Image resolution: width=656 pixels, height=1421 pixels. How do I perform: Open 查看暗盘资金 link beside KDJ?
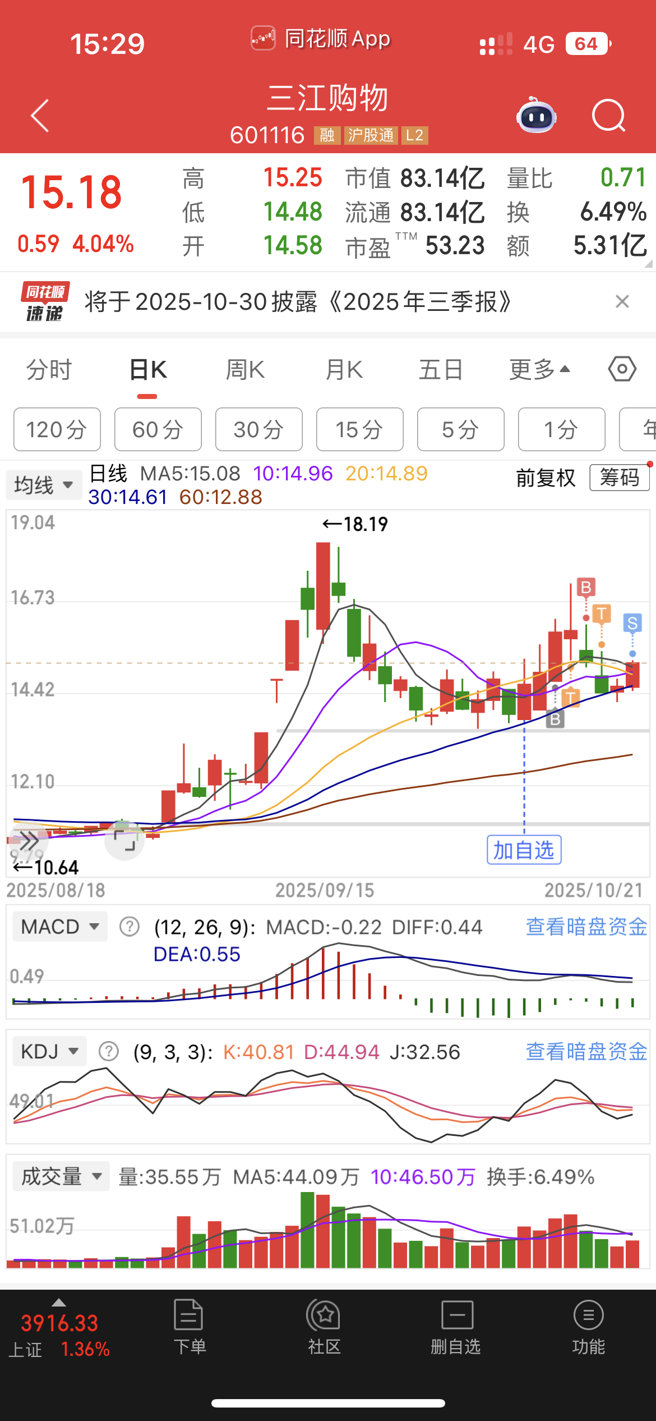click(x=586, y=1051)
